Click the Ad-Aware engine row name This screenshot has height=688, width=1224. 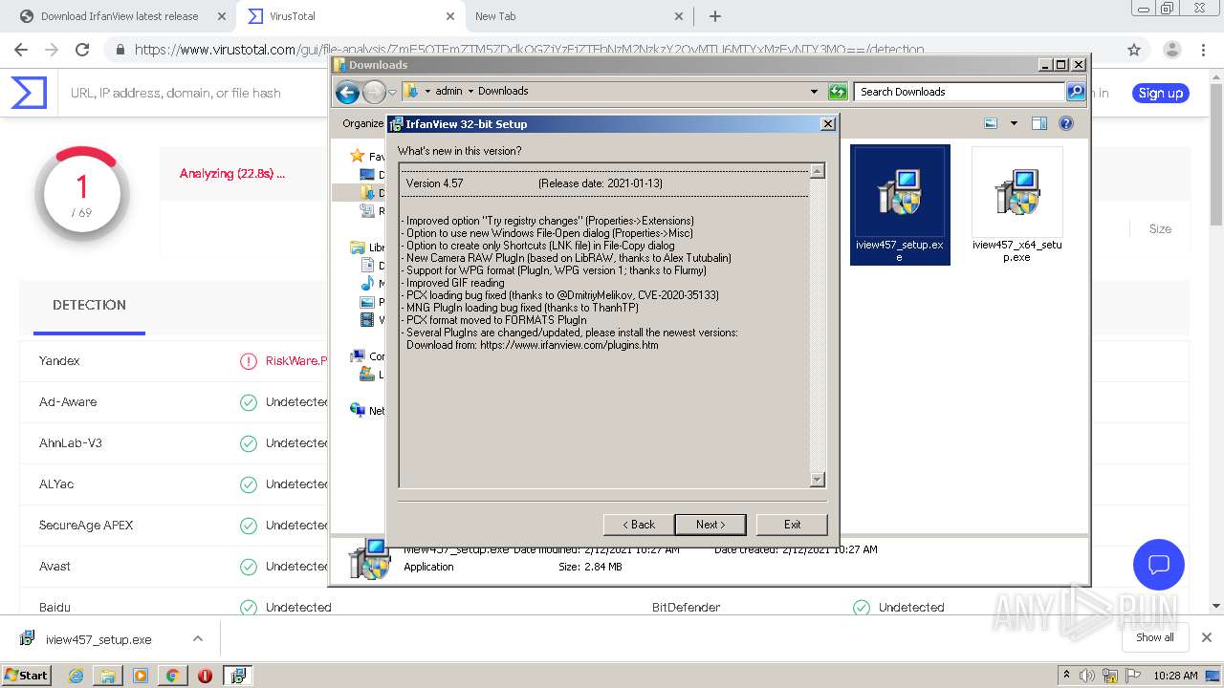(x=68, y=401)
